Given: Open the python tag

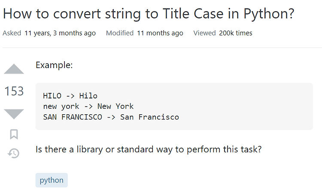Looking at the screenshot, I should coord(52,180).
